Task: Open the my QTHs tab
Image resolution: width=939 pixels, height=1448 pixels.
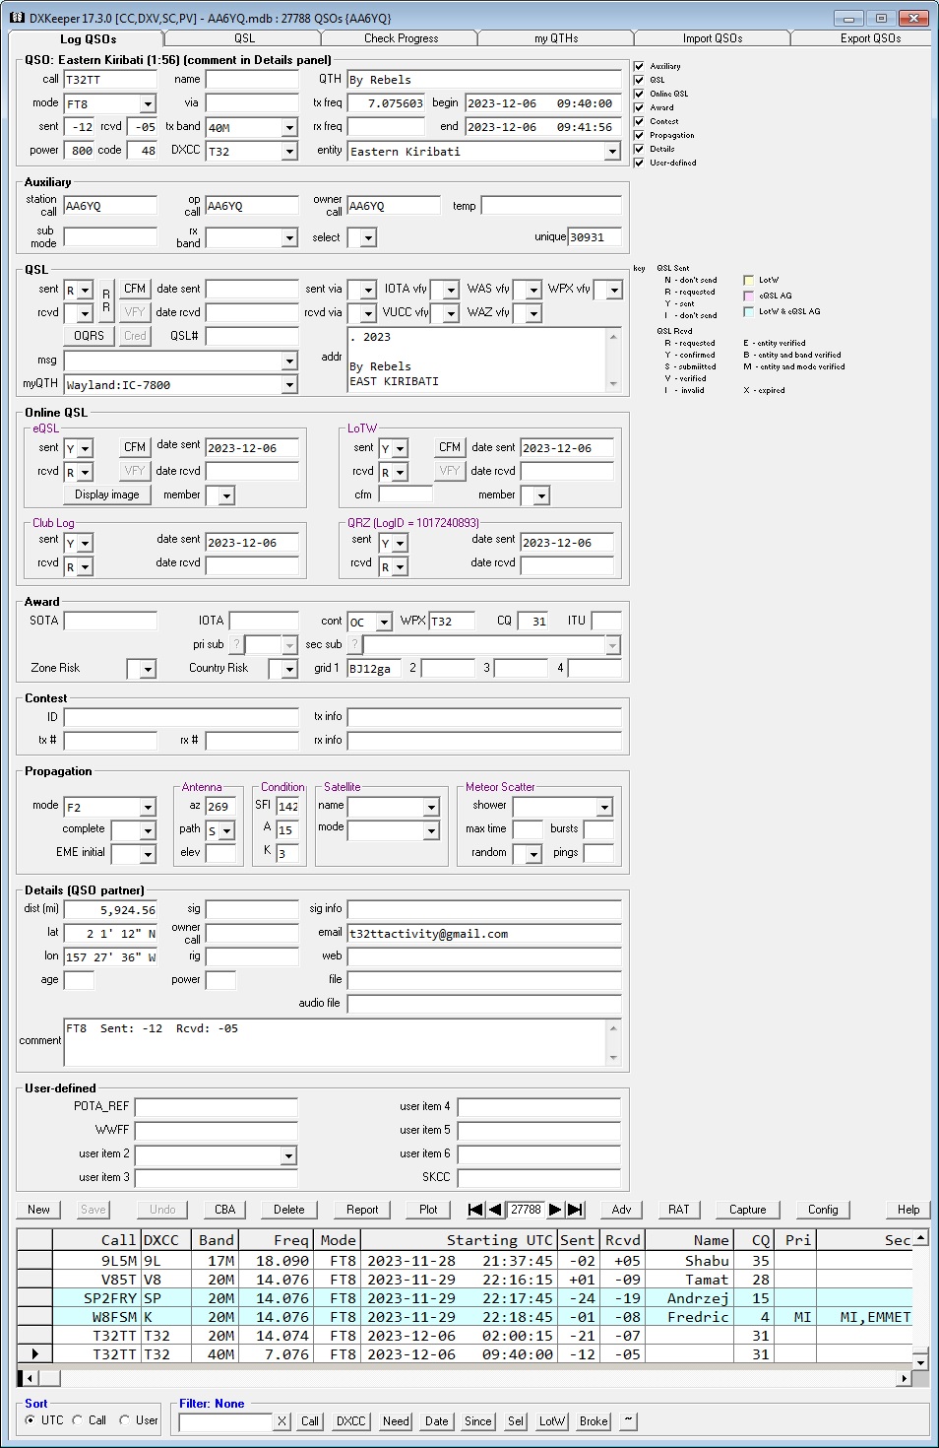Action: [x=556, y=38]
